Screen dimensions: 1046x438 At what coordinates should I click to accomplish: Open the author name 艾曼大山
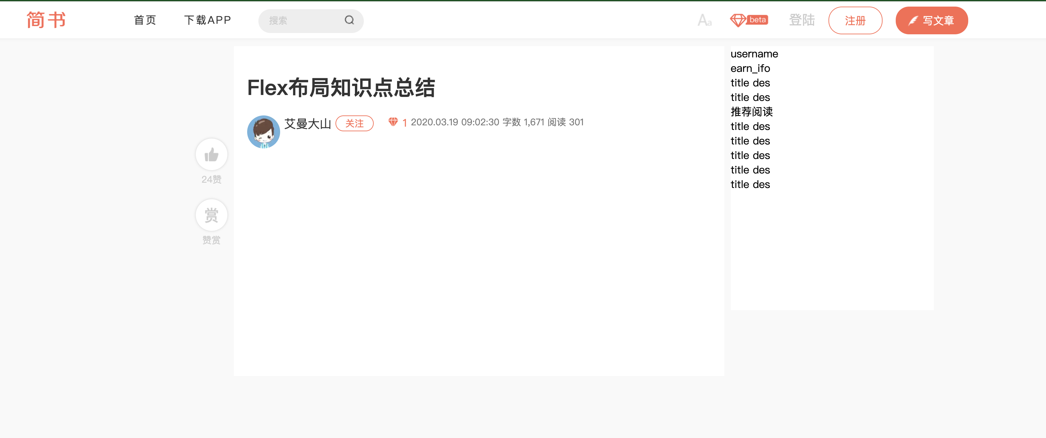pyautogui.click(x=307, y=123)
